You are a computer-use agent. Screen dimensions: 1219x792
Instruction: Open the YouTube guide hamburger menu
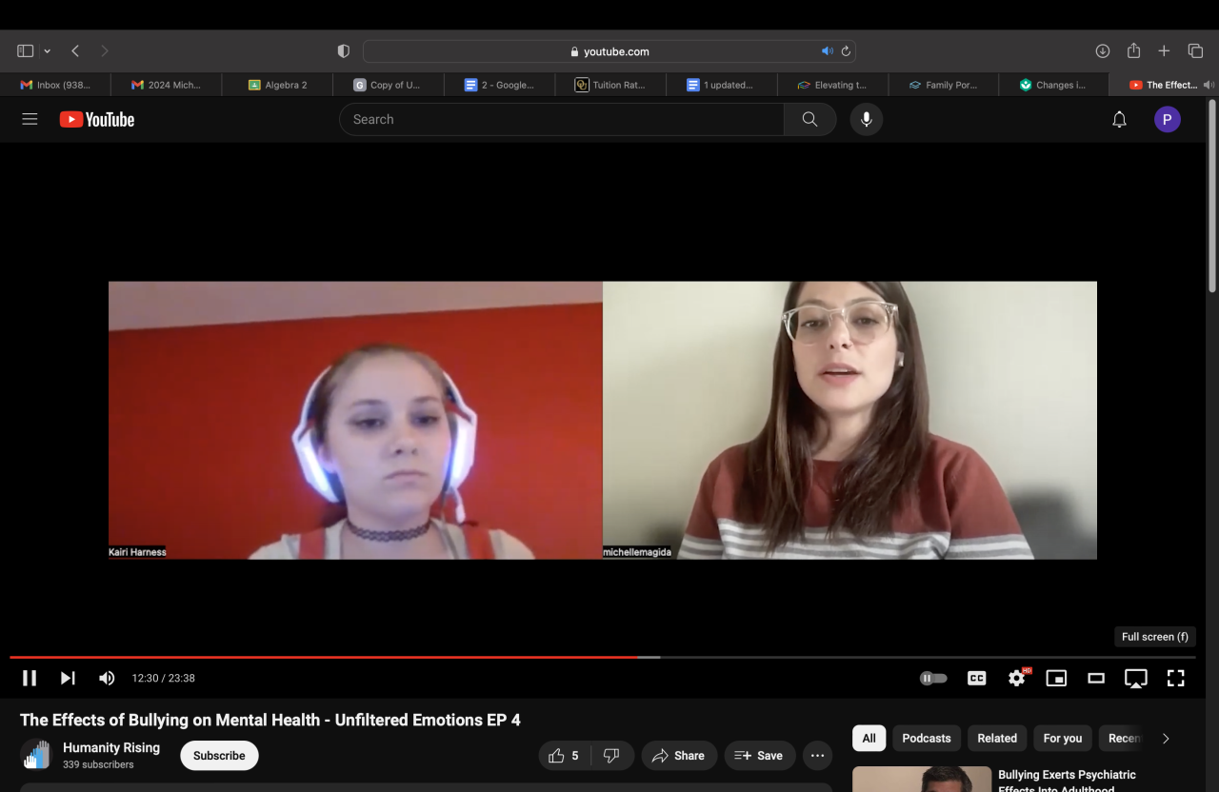tap(30, 119)
